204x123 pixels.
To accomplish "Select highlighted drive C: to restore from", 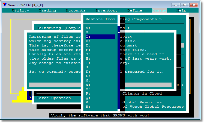I will [x=100, y=37].
